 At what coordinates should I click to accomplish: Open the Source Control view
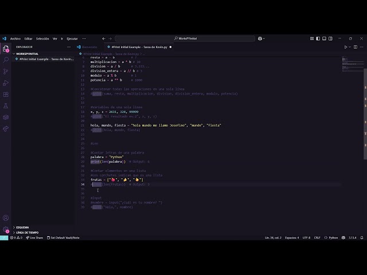tap(6, 71)
